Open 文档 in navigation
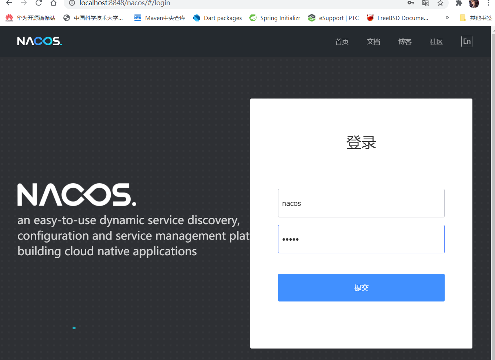The height and width of the screenshot is (360, 495). tap(373, 41)
